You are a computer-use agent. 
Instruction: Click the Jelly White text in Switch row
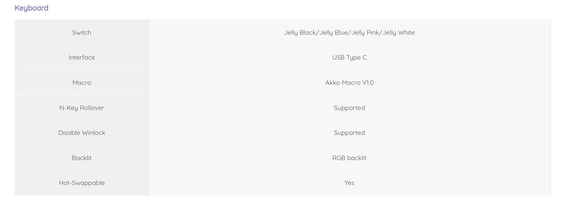point(399,32)
